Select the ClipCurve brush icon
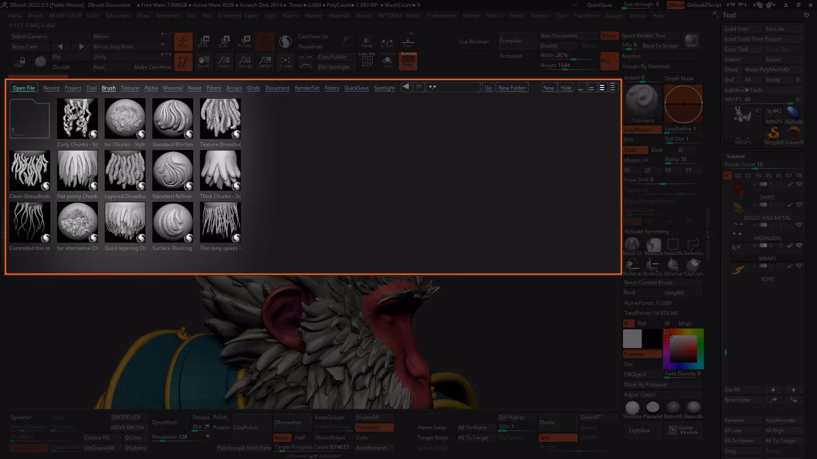The width and height of the screenshot is (817, 459). pos(694,267)
